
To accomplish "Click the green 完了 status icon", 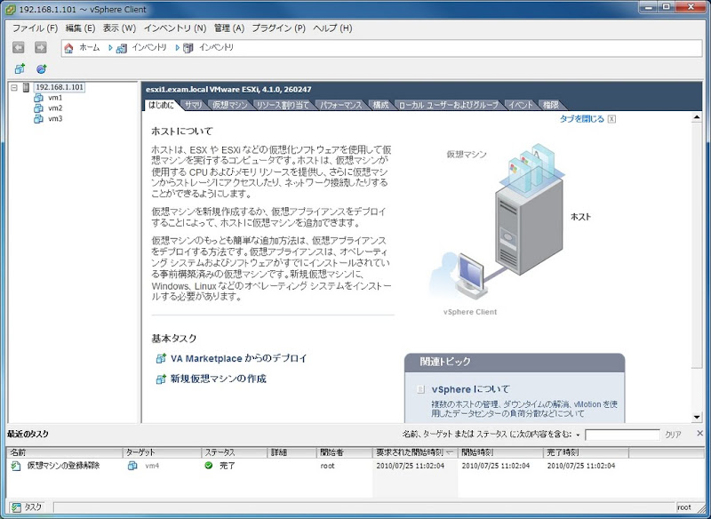I will click(x=209, y=466).
